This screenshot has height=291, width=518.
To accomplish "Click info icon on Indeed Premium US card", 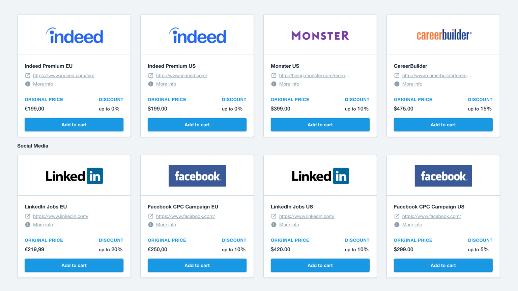I will click(151, 84).
